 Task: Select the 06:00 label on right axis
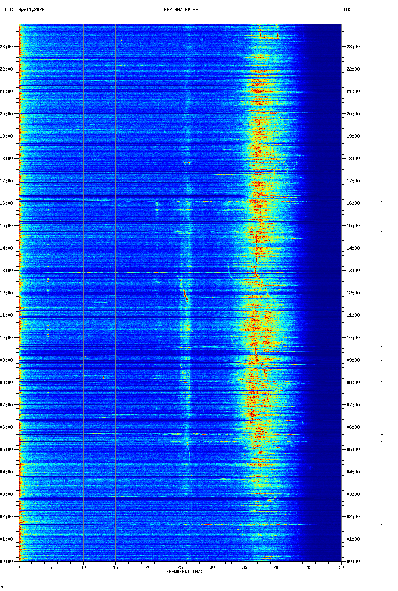[x=353, y=427]
